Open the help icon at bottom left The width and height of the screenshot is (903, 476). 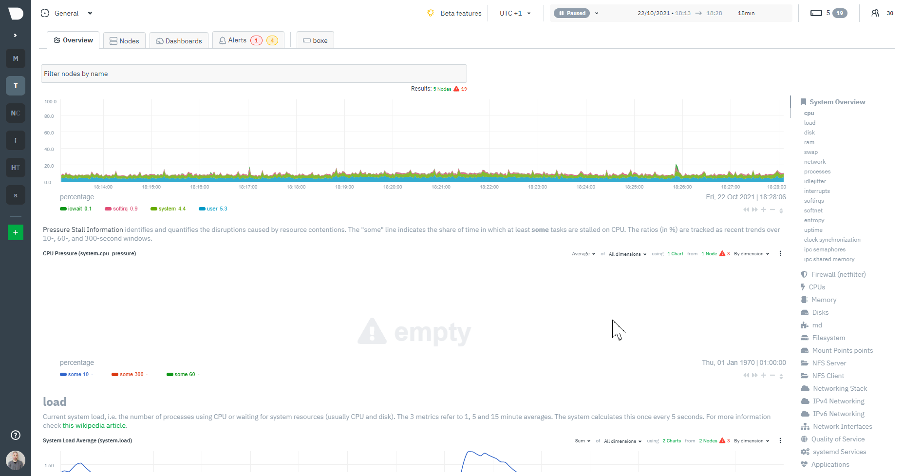click(15, 435)
